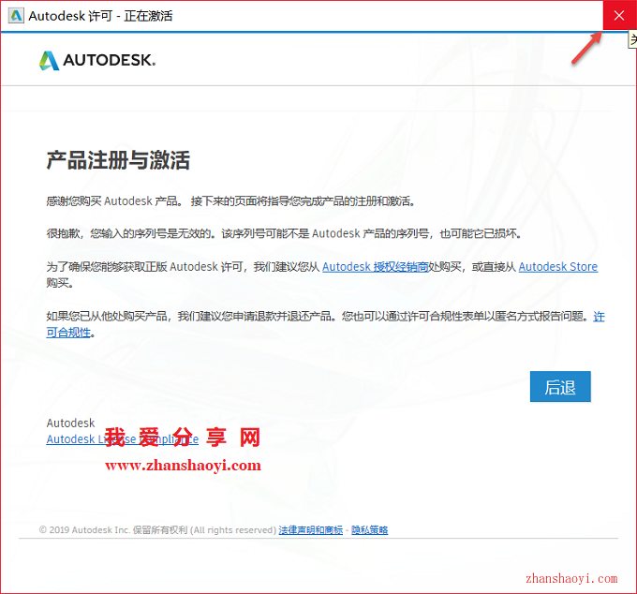Click the 感谢您购买 Autodesk 产品 sentence

(230, 201)
